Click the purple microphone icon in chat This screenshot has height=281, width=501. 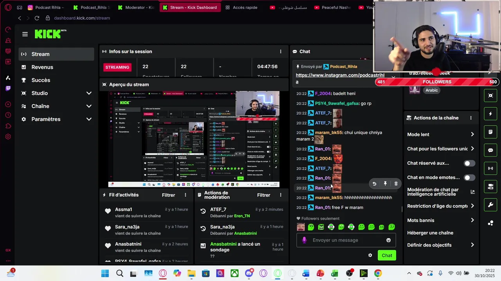coord(304,240)
